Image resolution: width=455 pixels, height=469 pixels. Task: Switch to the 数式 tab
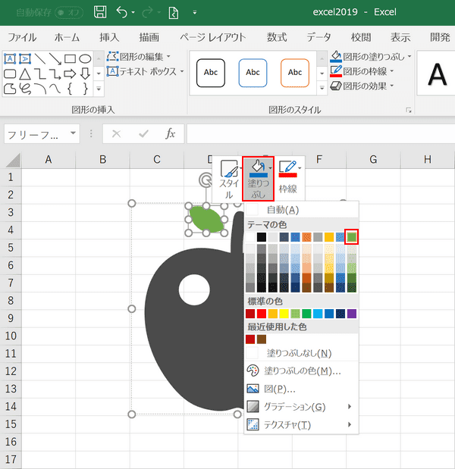tap(277, 37)
